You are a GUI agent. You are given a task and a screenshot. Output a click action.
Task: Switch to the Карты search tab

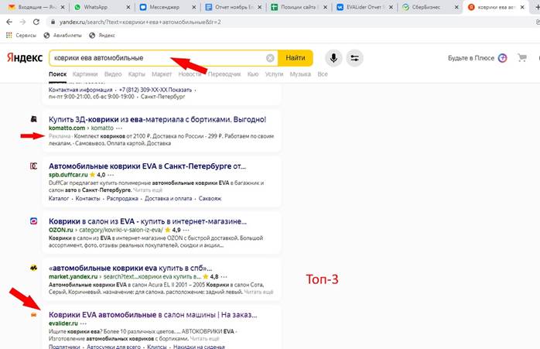tap(136, 74)
